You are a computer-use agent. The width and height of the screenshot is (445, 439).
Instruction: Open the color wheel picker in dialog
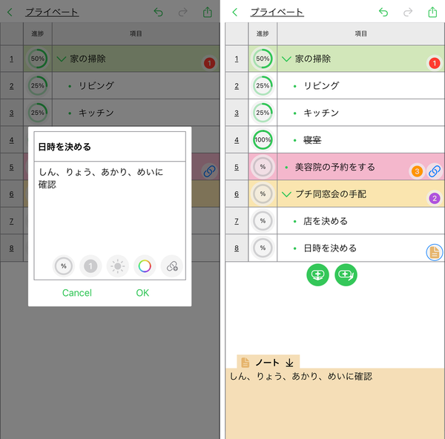click(x=145, y=266)
